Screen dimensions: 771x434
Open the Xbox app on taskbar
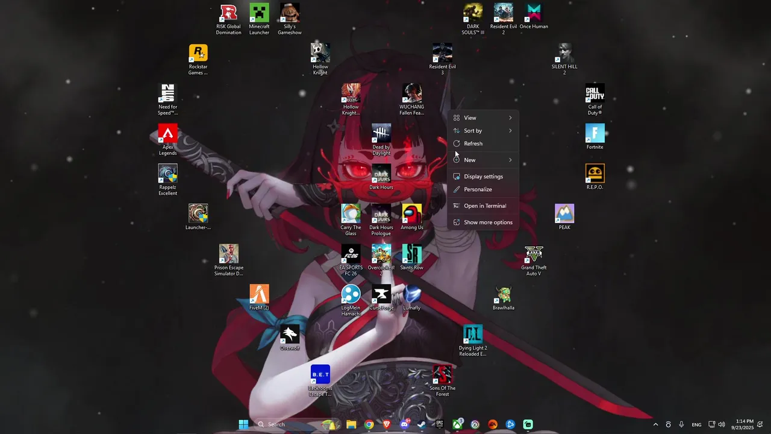click(x=457, y=424)
